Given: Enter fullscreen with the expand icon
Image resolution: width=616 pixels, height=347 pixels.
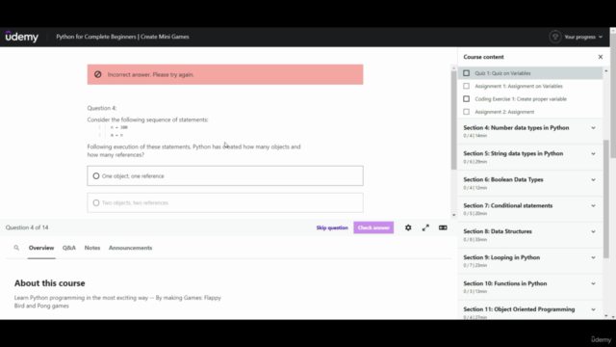Looking at the screenshot, I should 425,227.
